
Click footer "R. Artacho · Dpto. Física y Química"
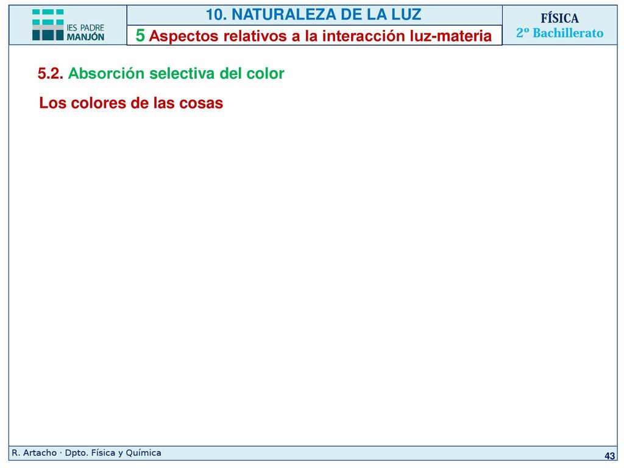pyautogui.click(x=87, y=453)
